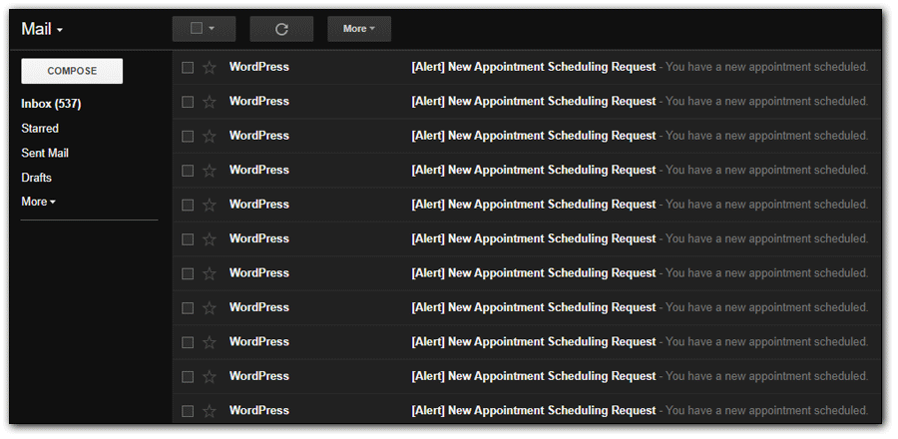The width and height of the screenshot is (898, 439).
Task: Star the second WordPress email
Action: [210, 102]
